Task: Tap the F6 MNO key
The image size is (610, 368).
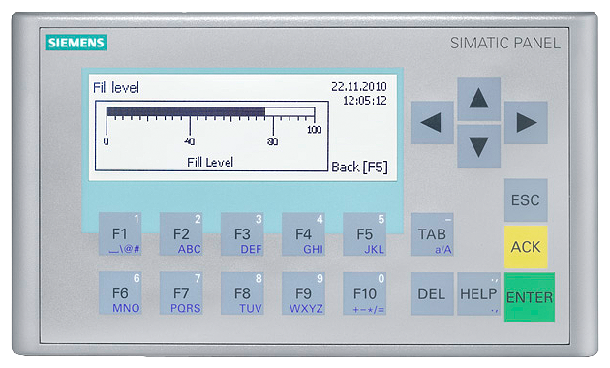Action: click(x=120, y=293)
